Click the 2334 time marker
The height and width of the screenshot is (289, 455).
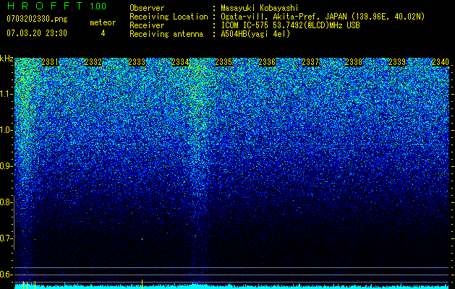[180, 62]
